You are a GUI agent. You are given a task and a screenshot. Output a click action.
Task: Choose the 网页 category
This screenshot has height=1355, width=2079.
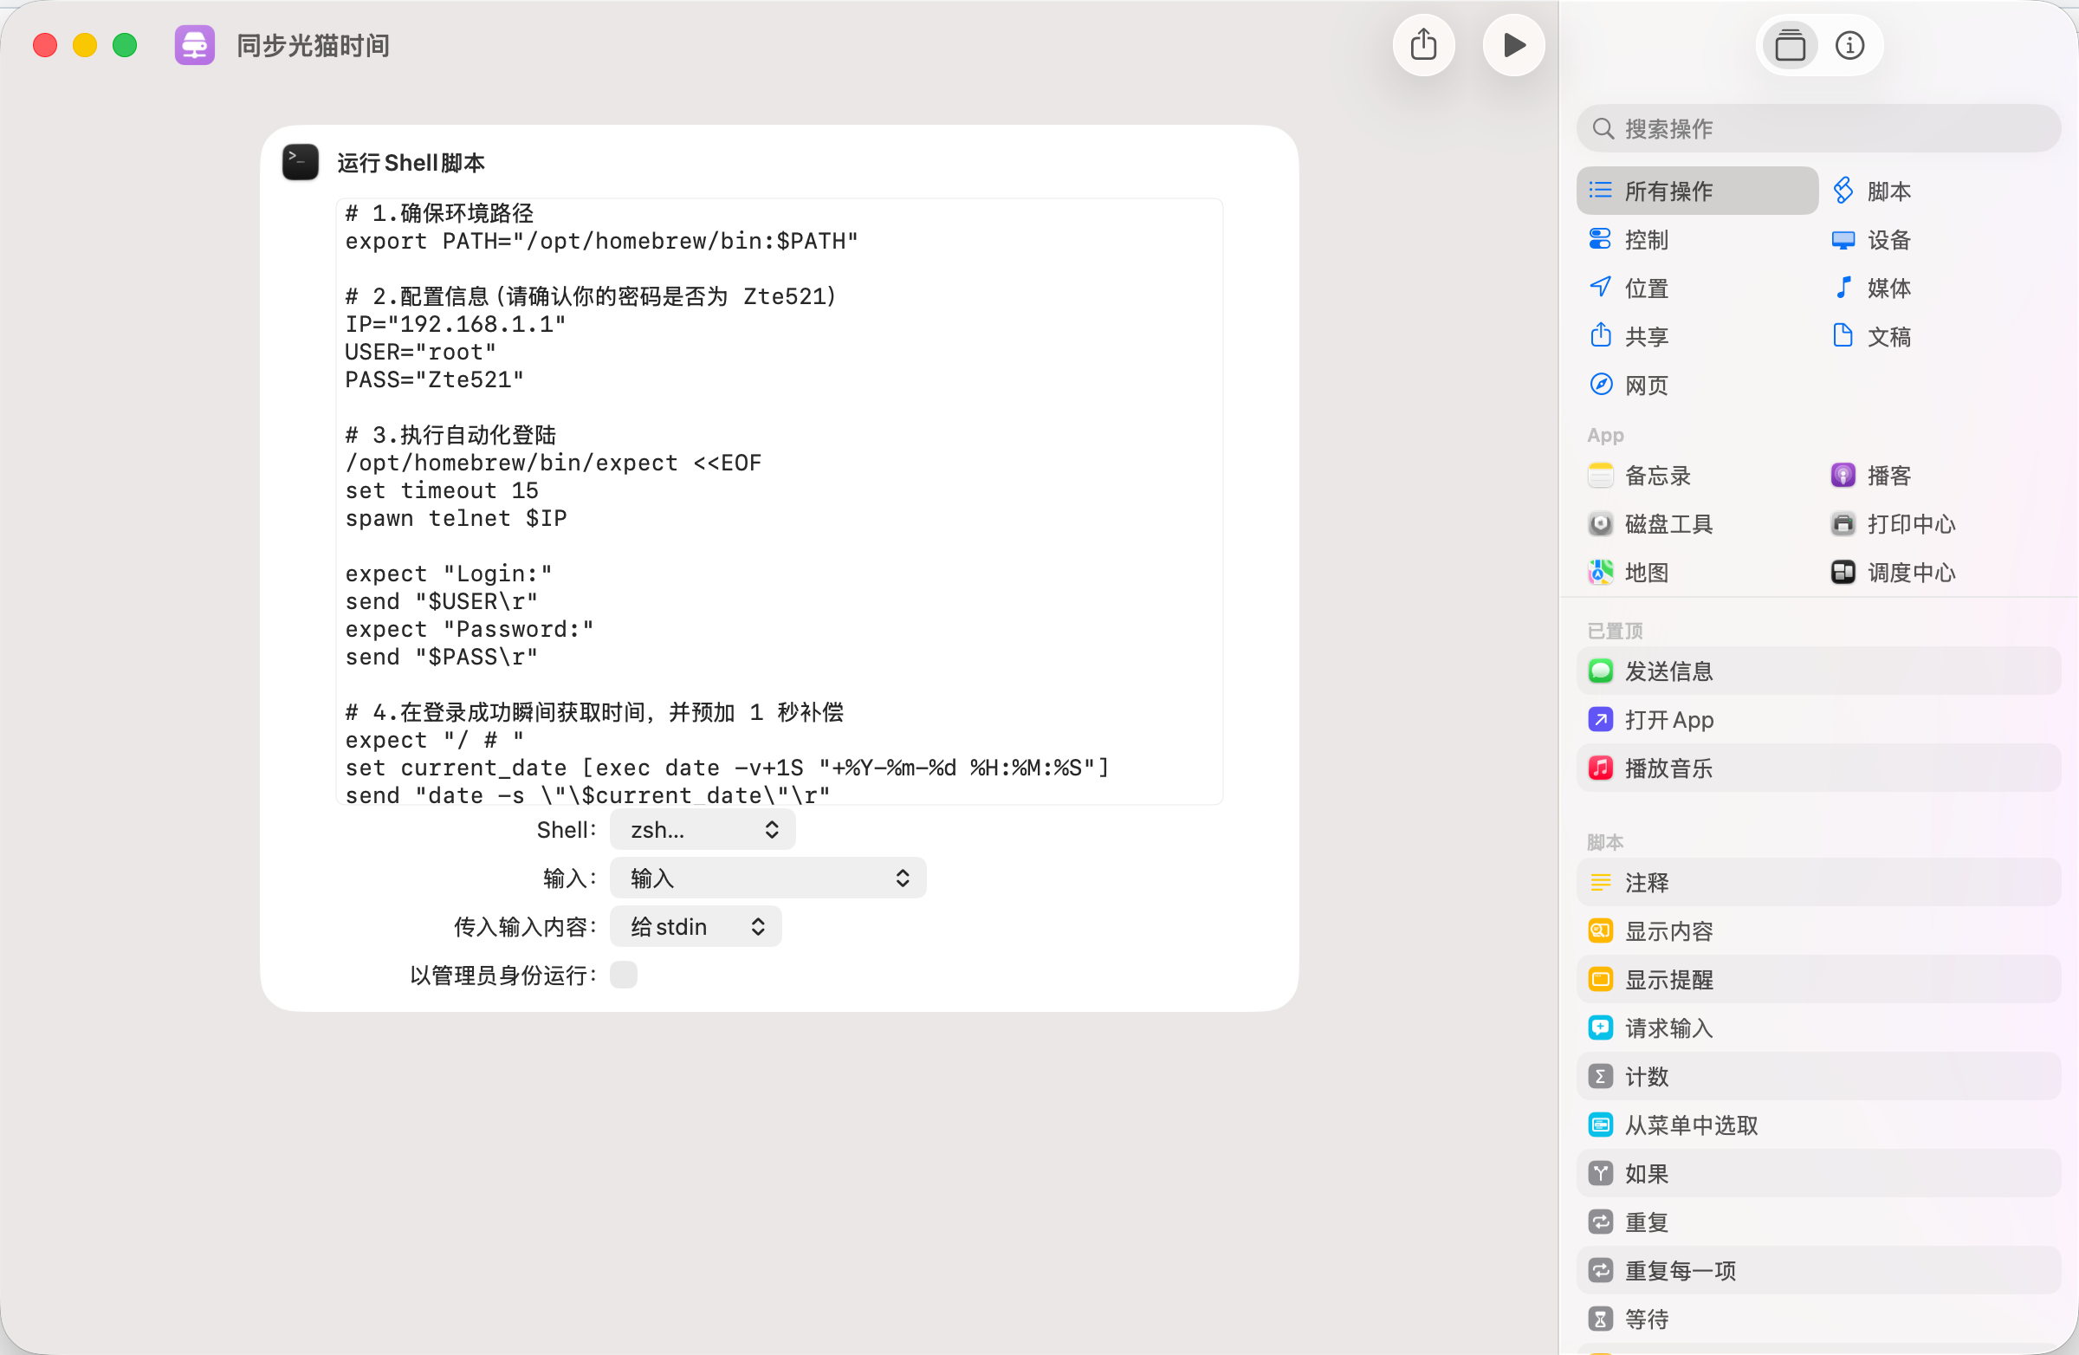(x=1645, y=386)
